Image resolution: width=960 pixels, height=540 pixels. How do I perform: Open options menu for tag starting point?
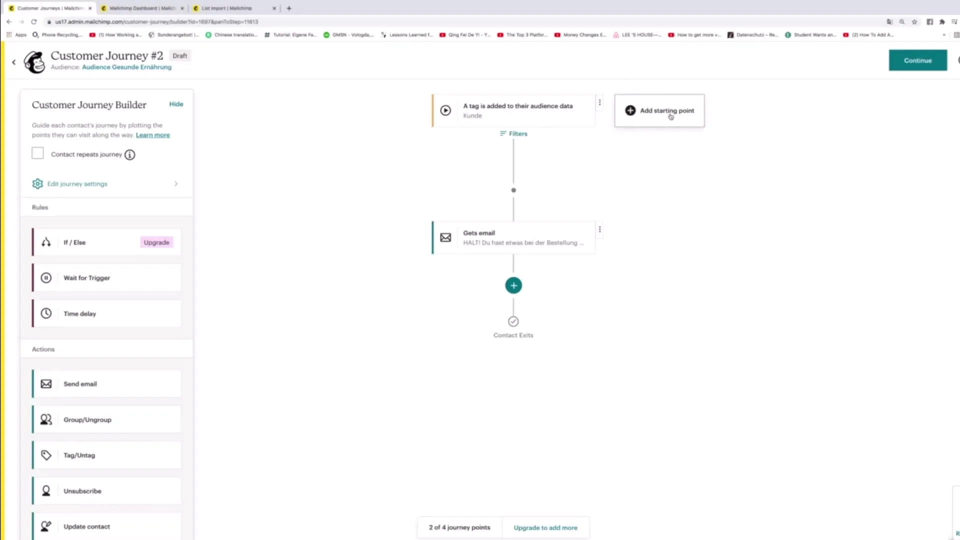pos(599,103)
